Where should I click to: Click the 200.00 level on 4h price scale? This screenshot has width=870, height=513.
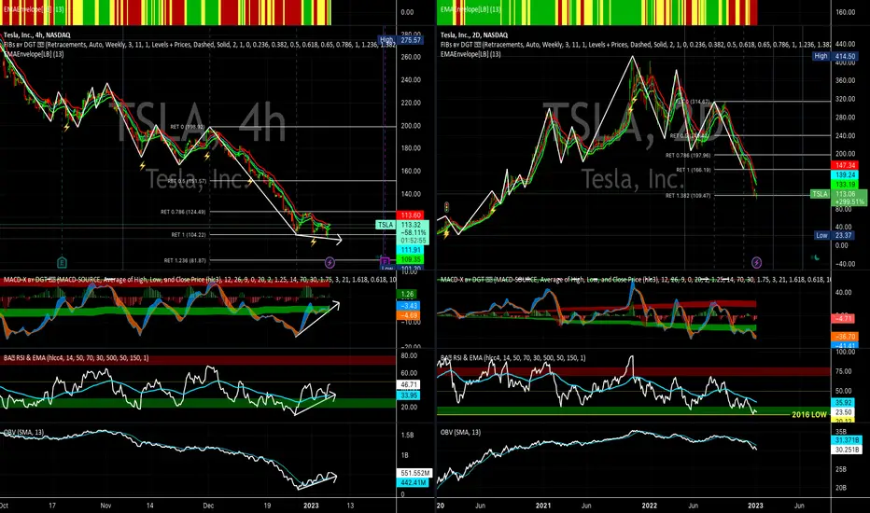click(x=411, y=126)
